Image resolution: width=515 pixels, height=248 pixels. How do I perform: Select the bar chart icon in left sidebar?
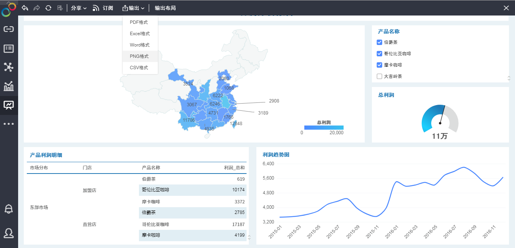[x=8, y=86]
